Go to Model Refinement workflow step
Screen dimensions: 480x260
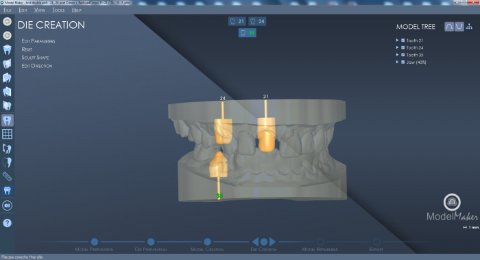[320, 246]
